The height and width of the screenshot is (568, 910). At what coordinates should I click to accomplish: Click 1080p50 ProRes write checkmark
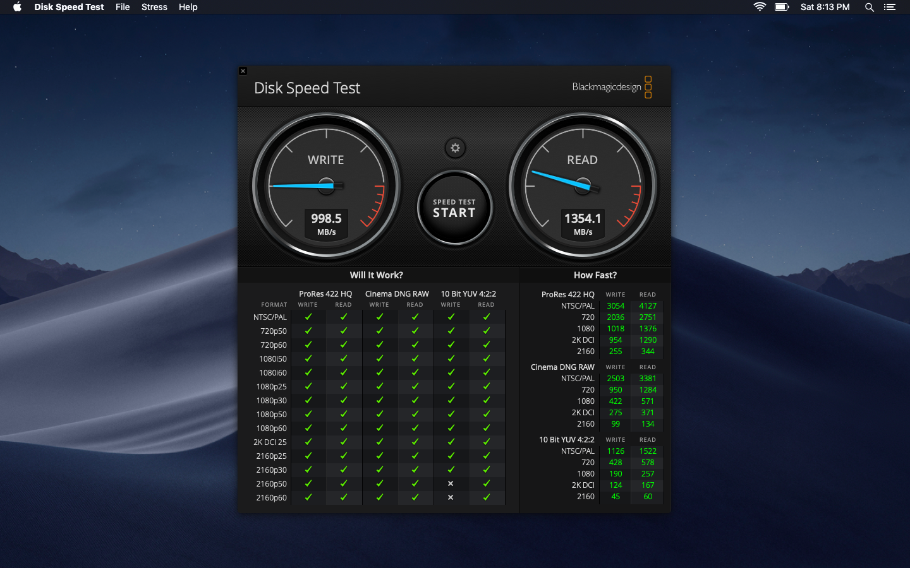(308, 414)
